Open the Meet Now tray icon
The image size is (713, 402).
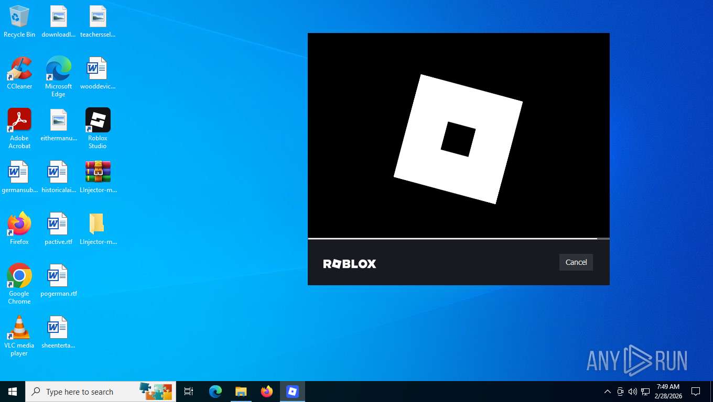click(620, 392)
